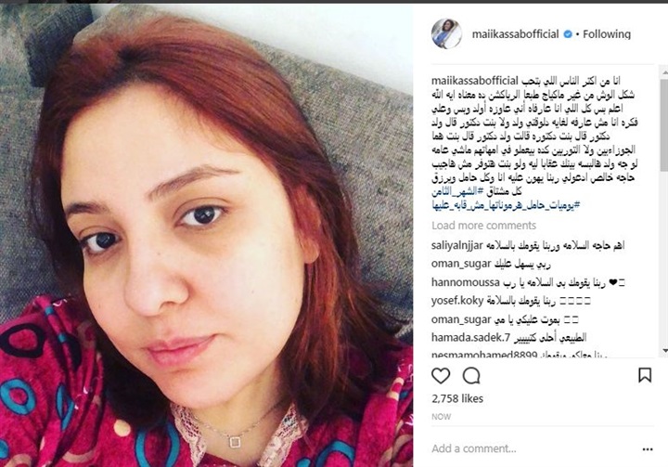Open saliyalnjjar commenter profile
Viewport: 668px width, 467px height.
point(457,246)
